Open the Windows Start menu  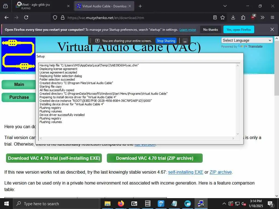click(x=7, y=204)
